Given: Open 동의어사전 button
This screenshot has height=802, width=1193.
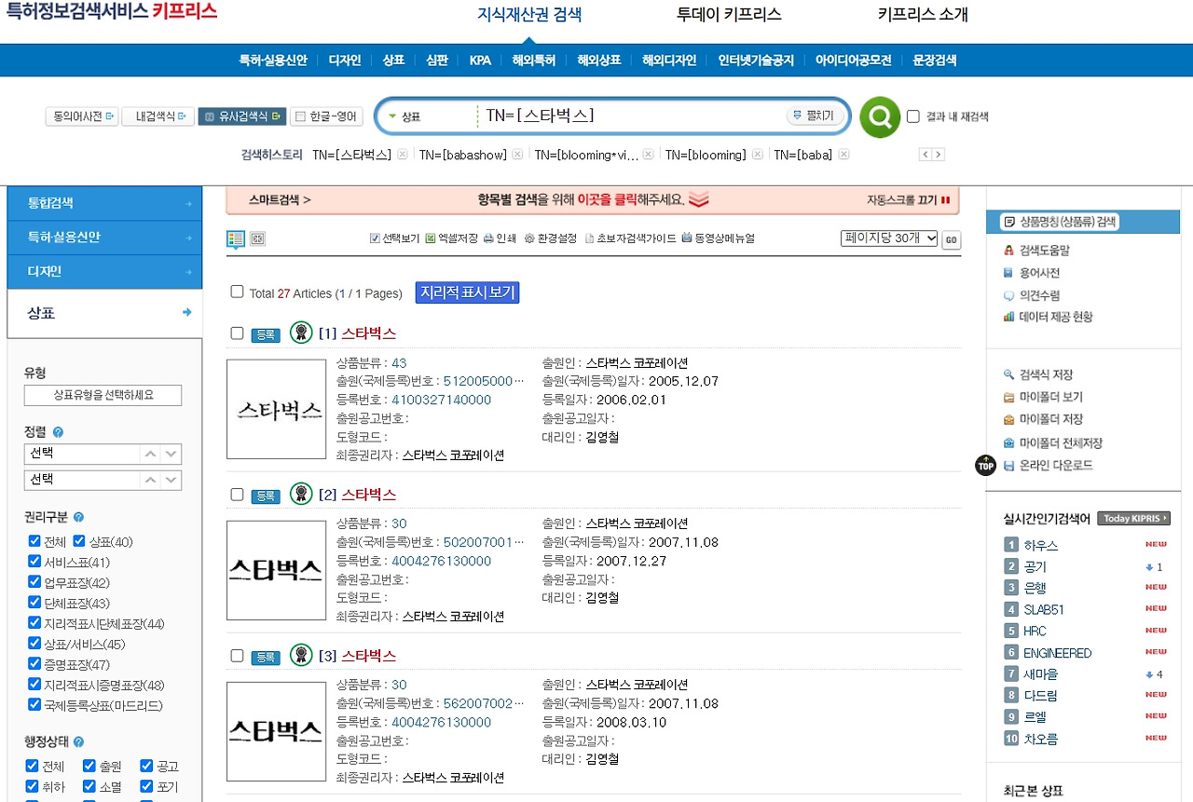Looking at the screenshot, I should 82,116.
